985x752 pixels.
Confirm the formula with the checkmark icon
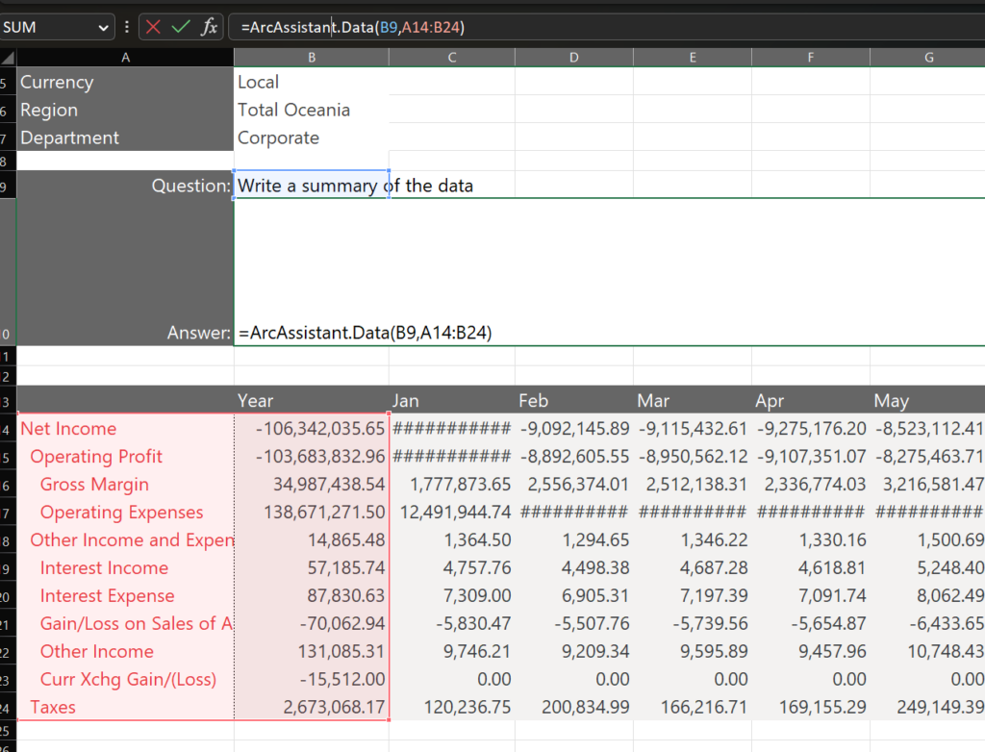click(181, 27)
